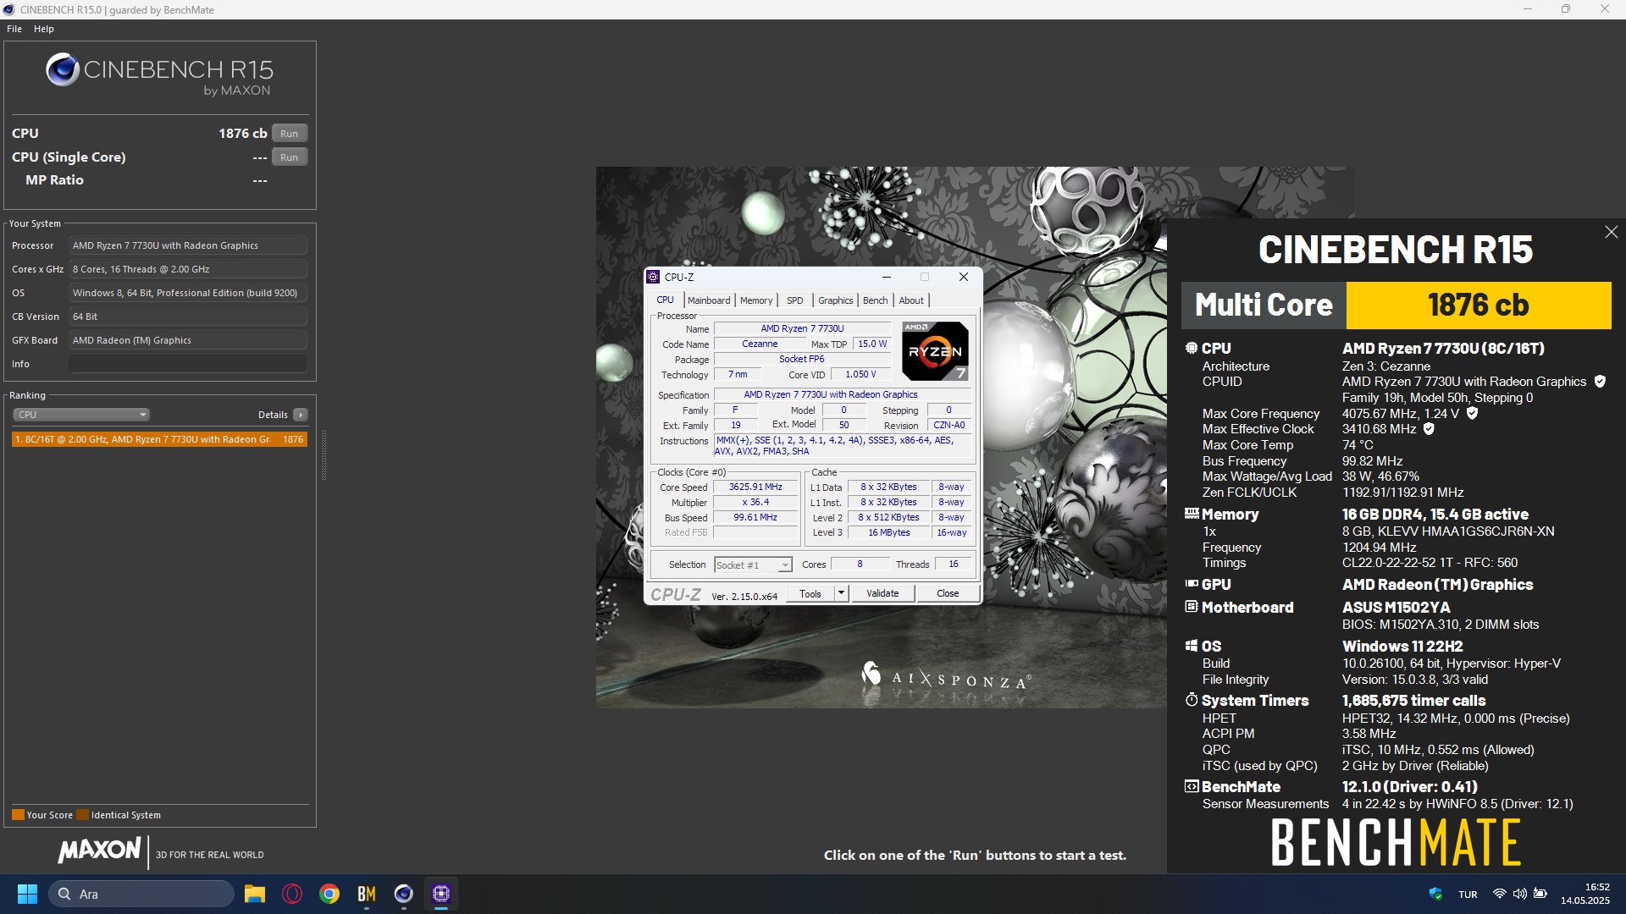The height and width of the screenshot is (914, 1626).
Task: Minimize the CPU-Z window
Action: click(x=887, y=277)
